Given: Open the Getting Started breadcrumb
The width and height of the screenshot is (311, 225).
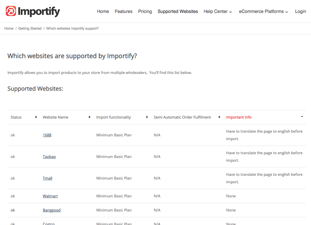Looking at the screenshot, I should click(30, 28).
